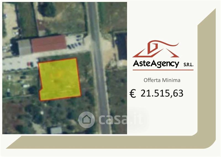Click the 21.515,63 price amount

click(162, 93)
